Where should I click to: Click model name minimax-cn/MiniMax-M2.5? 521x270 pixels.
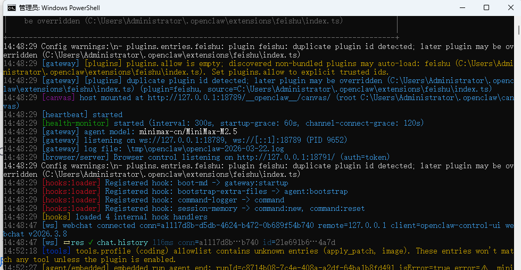point(188,132)
